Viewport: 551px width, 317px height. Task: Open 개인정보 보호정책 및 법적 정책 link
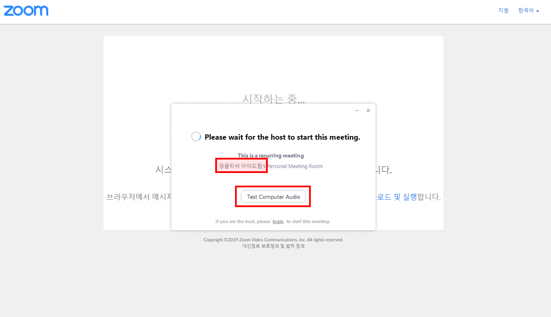pos(273,246)
